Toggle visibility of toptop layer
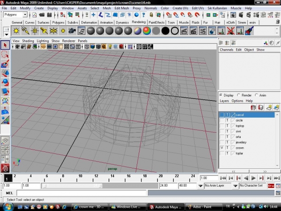 click(222, 126)
